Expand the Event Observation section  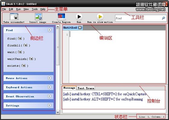[x=49, y=96]
